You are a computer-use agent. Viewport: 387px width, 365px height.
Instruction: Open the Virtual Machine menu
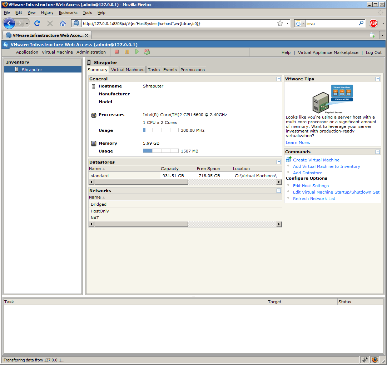click(x=57, y=52)
